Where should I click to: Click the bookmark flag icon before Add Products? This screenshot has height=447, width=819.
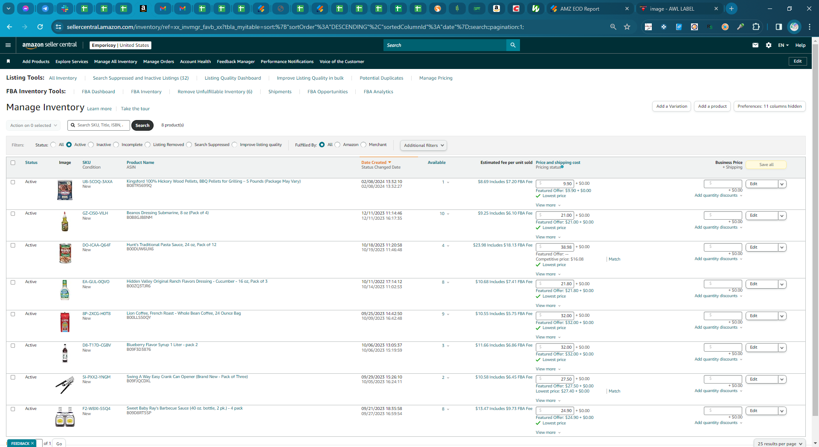click(8, 62)
